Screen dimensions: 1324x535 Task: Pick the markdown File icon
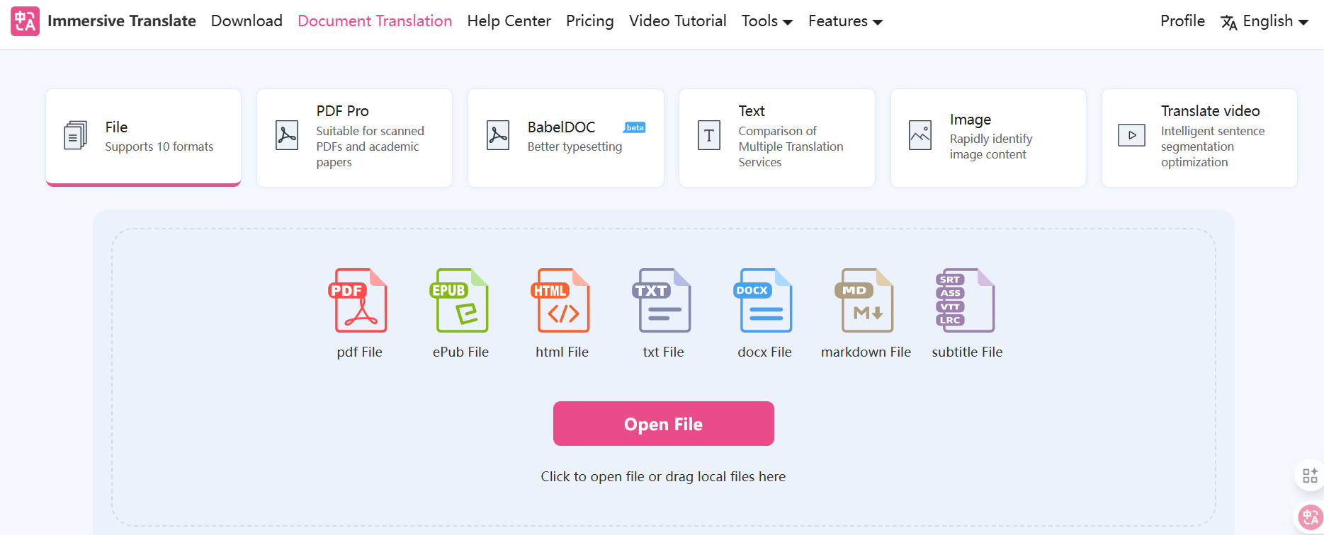[x=866, y=301]
